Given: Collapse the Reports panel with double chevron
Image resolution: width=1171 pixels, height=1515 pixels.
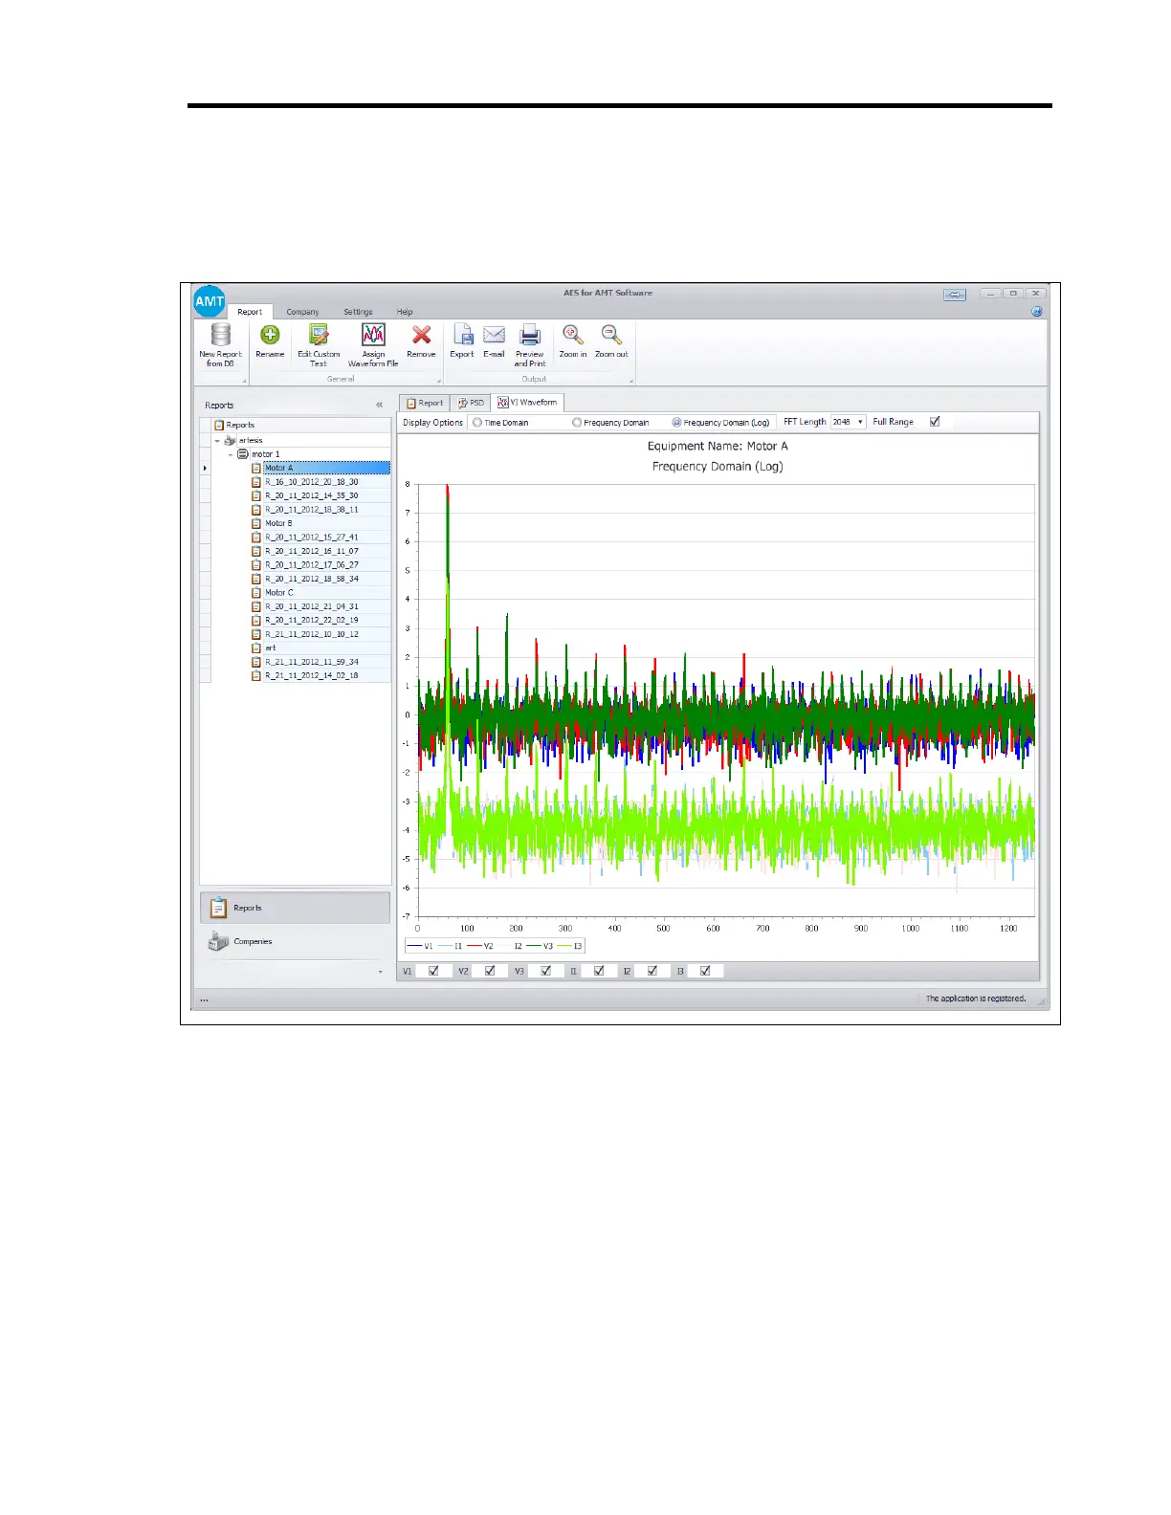Looking at the screenshot, I should pos(380,406).
